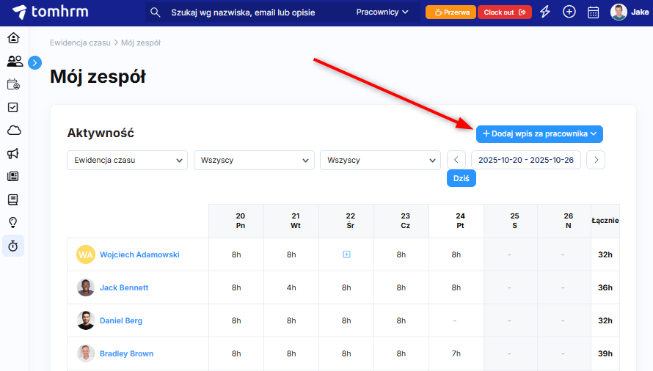The height and width of the screenshot is (371, 653).
Task: Expand the sidebar with blue arrow
Action: tap(35, 63)
